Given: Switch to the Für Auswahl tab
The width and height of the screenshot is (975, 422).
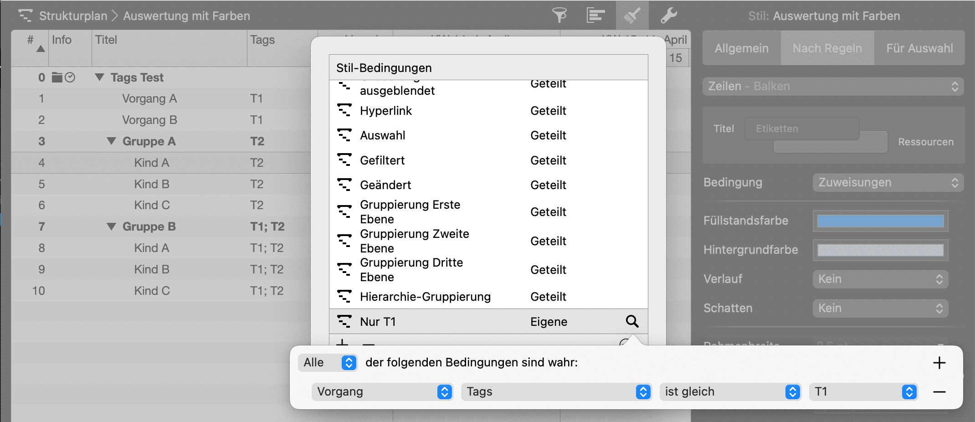Looking at the screenshot, I should coord(919,48).
